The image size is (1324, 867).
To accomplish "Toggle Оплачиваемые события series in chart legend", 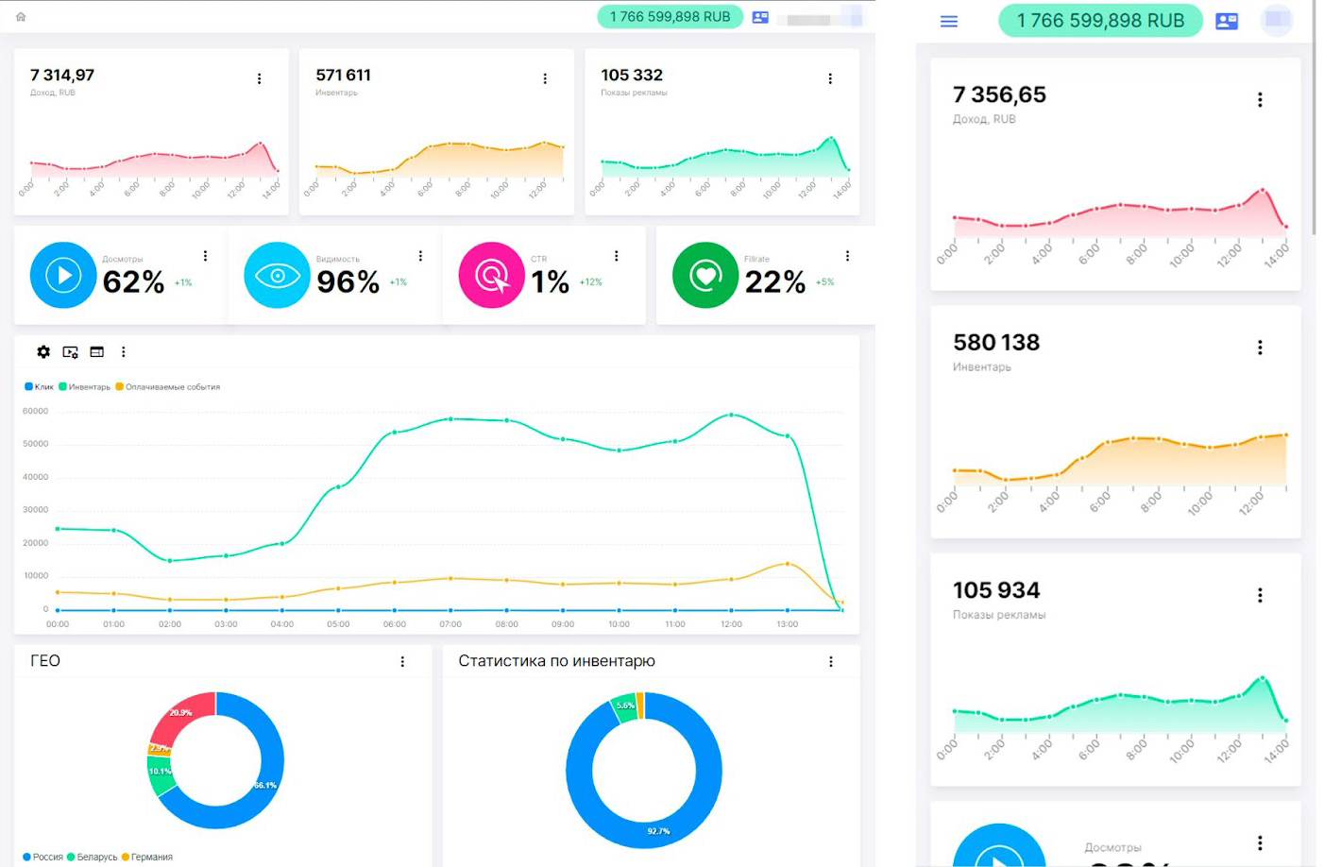I will 167,386.
